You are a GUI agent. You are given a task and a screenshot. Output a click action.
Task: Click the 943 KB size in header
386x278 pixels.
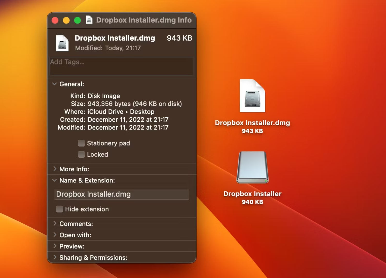pos(179,38)
